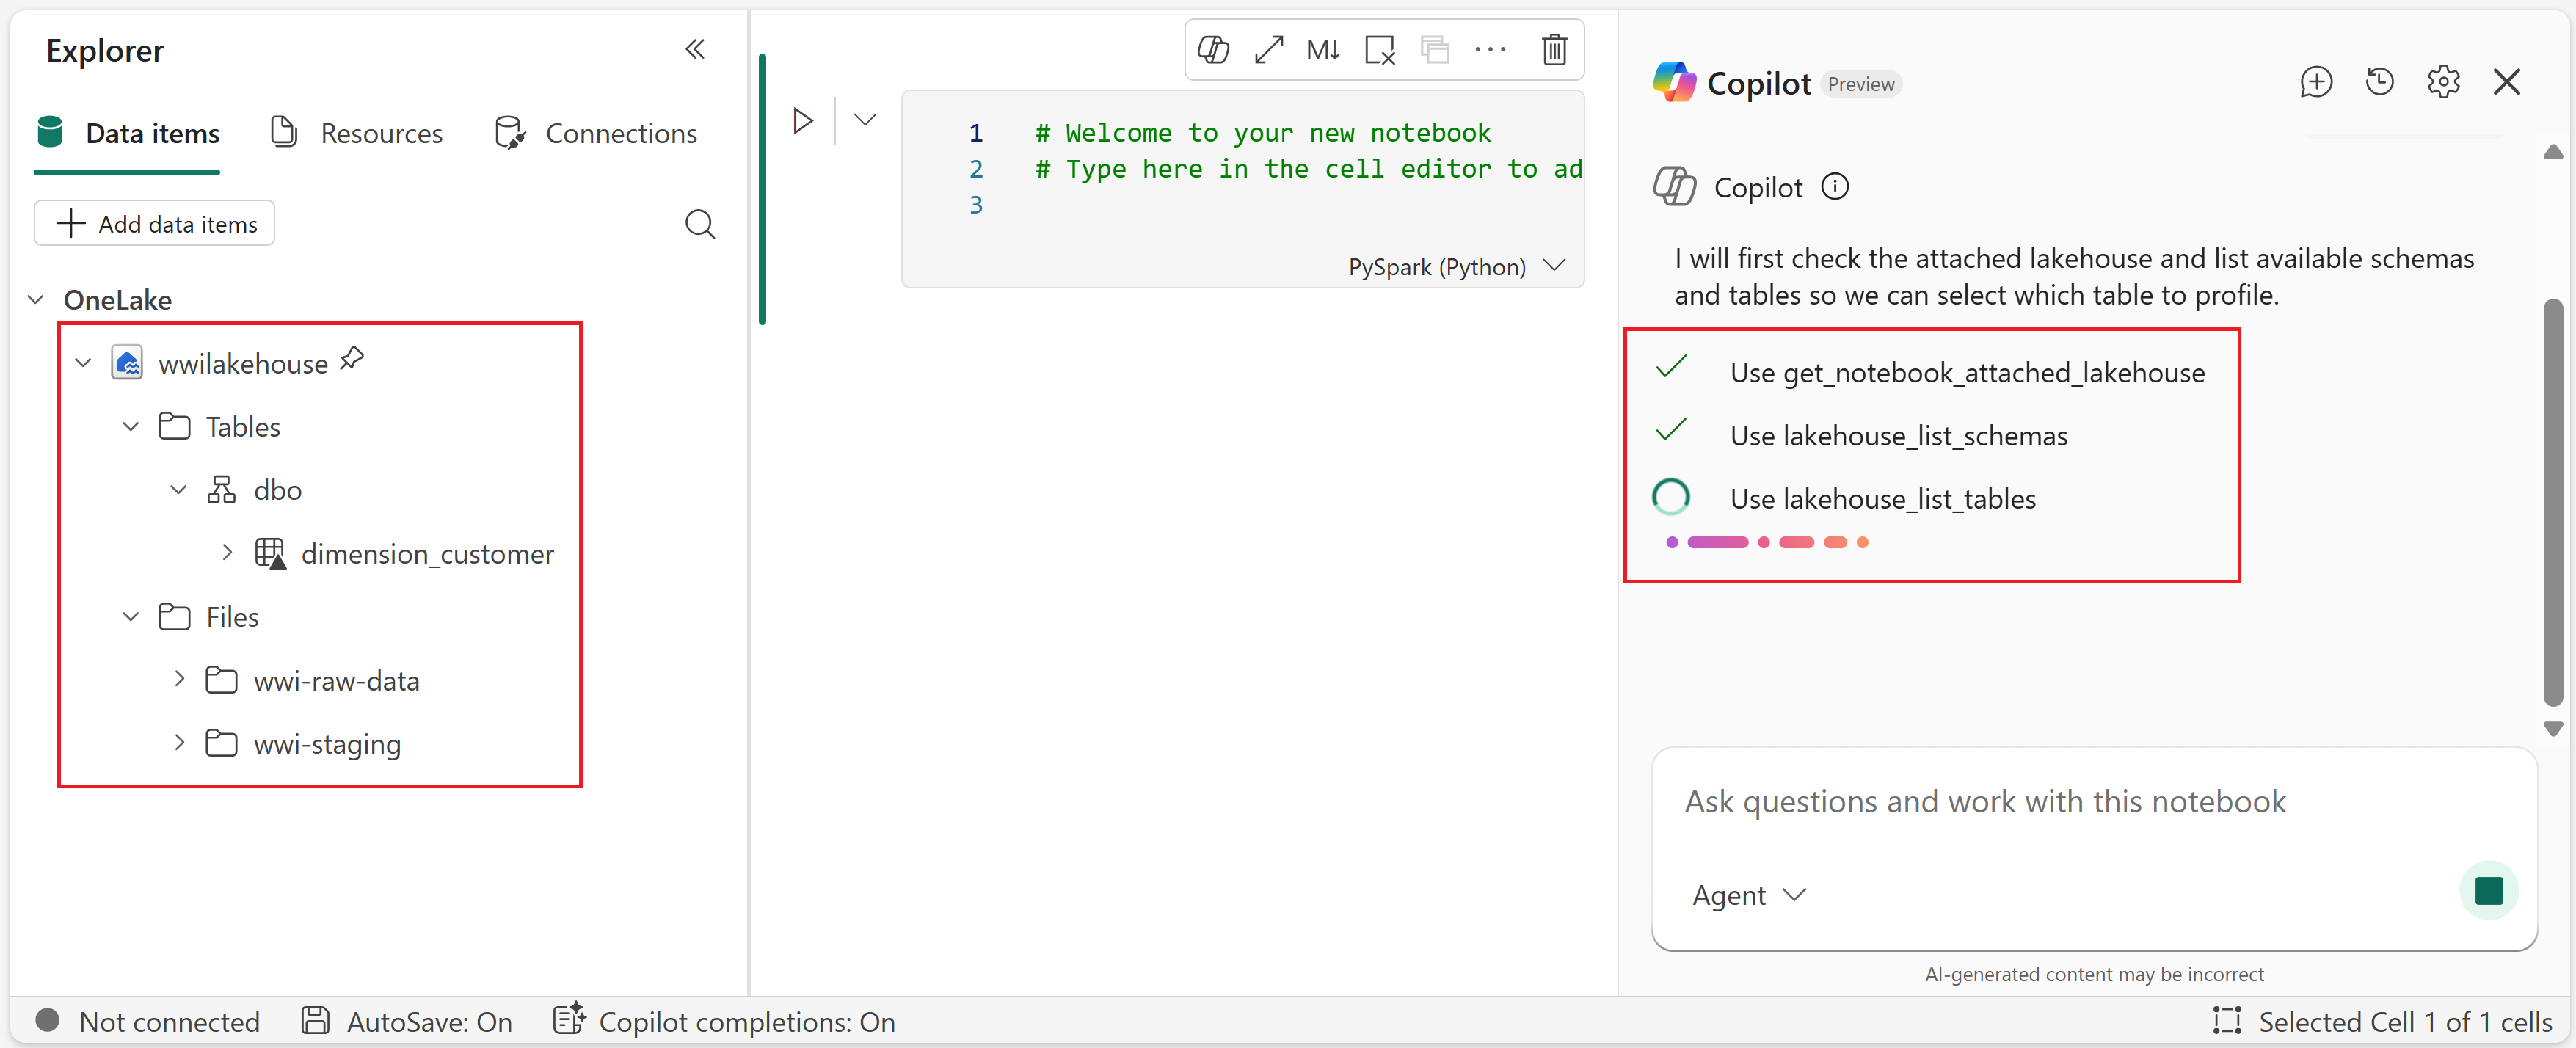The image size is (2576, 1048).
Task: Convert cell to Markdown
Action: (x=1323, y=49)
